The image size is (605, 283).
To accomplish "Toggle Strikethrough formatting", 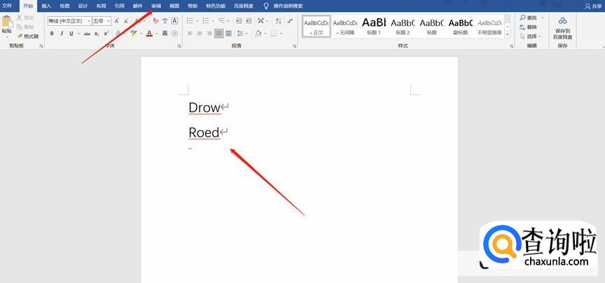I will [x=88, y=34].
